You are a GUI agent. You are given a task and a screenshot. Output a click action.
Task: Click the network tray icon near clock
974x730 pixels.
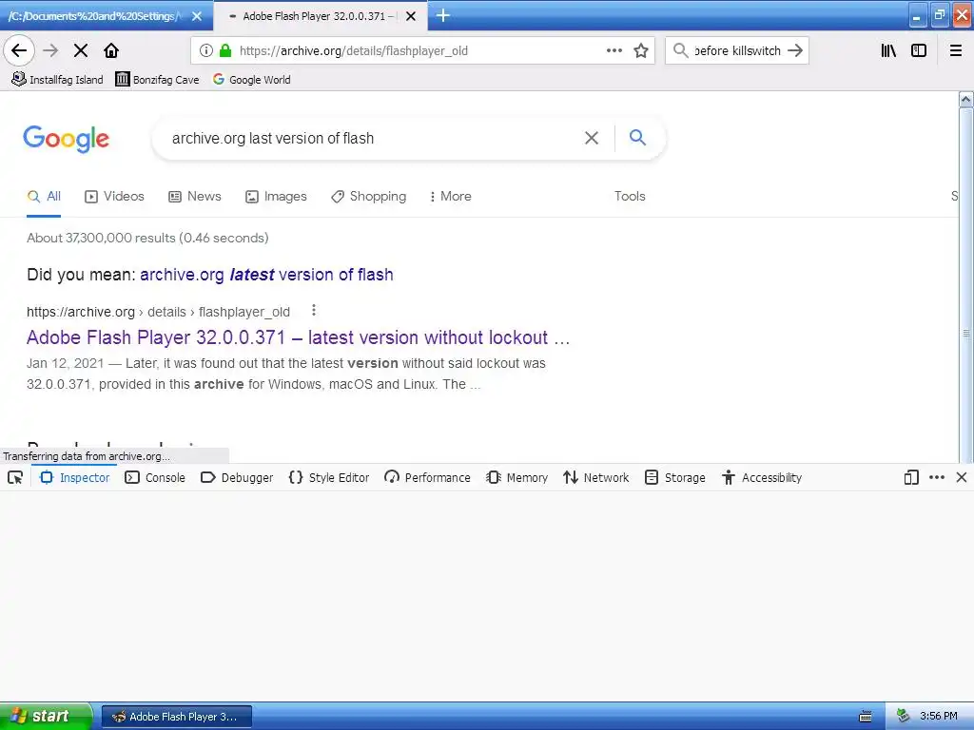click(x=904, y=716)
